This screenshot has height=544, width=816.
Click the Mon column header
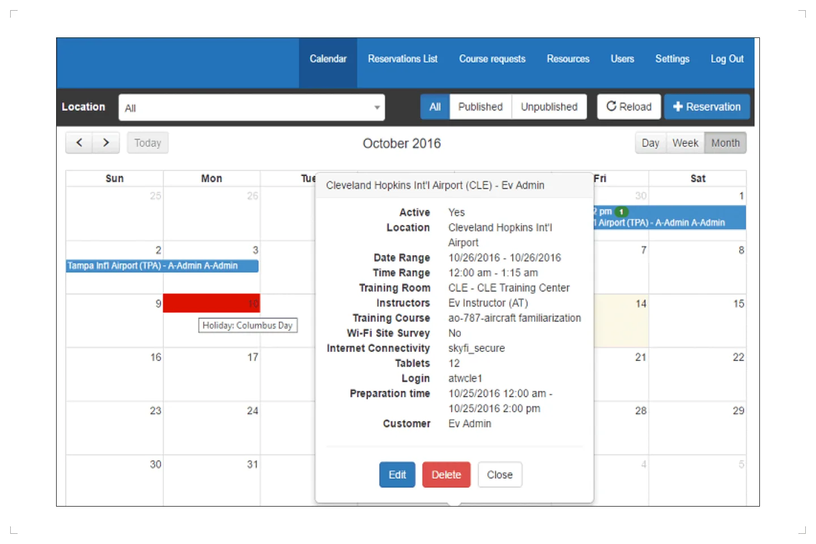[x=211, y=178]
